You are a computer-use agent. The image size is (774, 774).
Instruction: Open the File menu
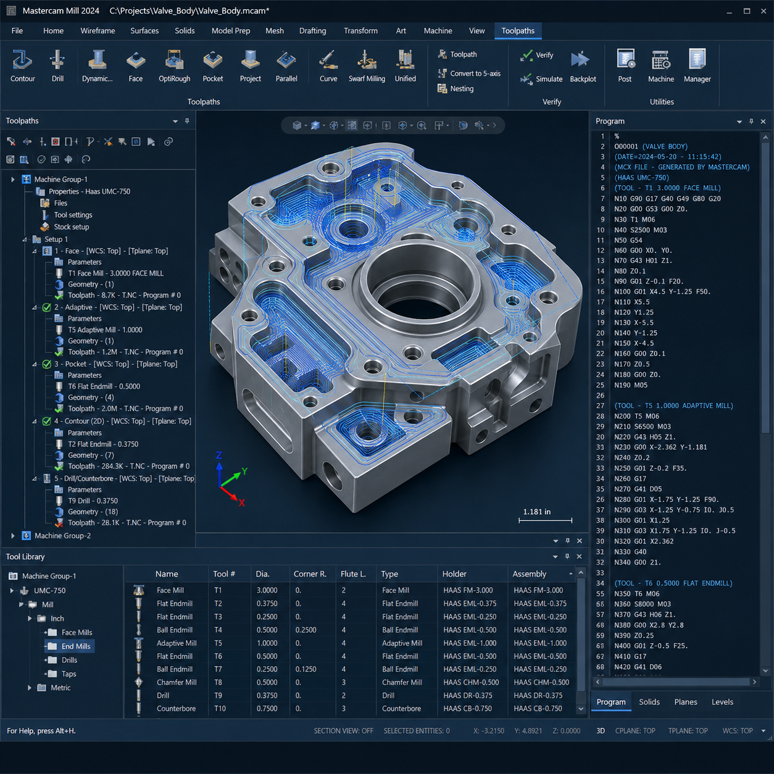(17, 31)
